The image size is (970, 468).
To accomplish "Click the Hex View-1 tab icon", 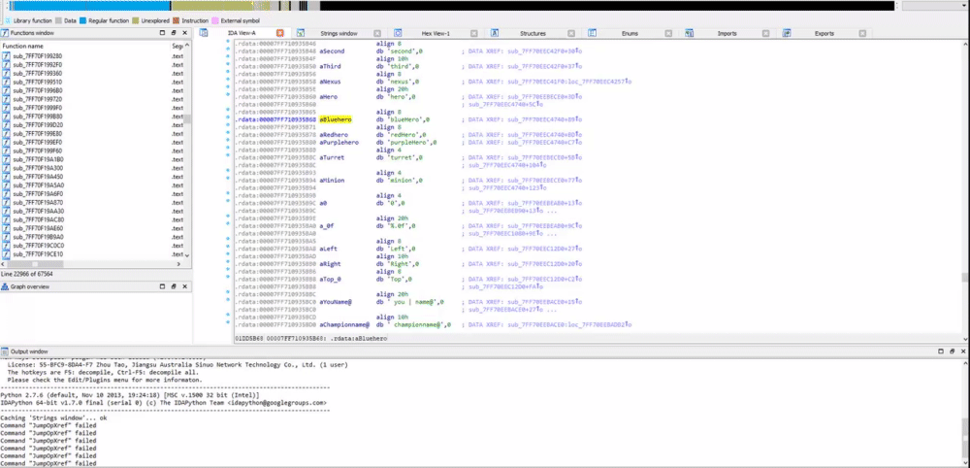I will tap(398, 33).
